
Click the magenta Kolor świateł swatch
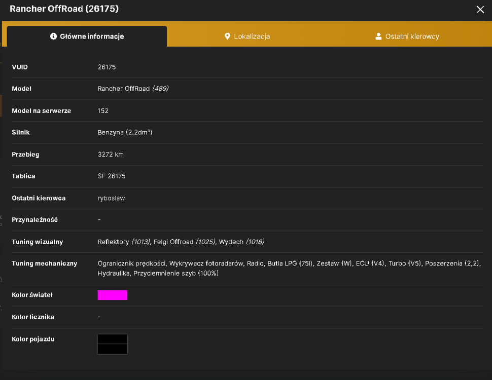point(112,295)
